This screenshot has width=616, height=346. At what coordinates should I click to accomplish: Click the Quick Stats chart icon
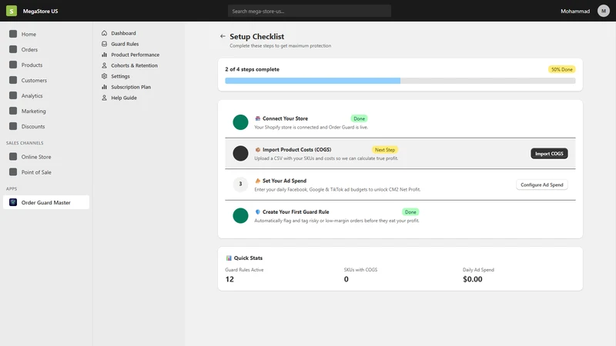point(229,258)
